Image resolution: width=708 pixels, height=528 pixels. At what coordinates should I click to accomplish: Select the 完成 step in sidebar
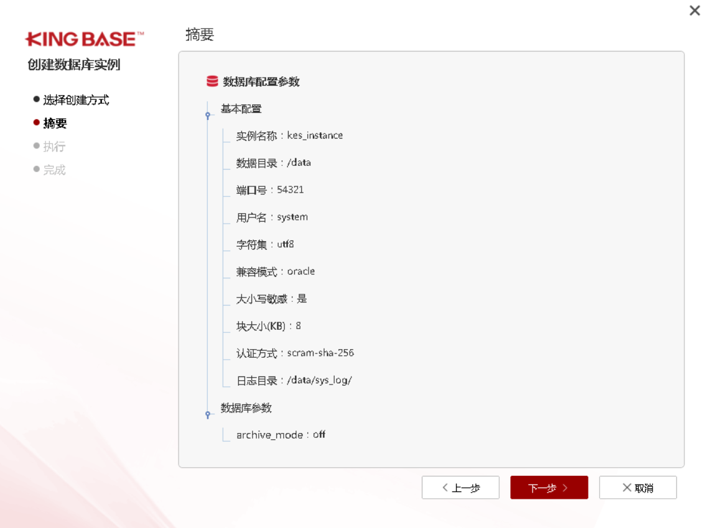point(54,170)
